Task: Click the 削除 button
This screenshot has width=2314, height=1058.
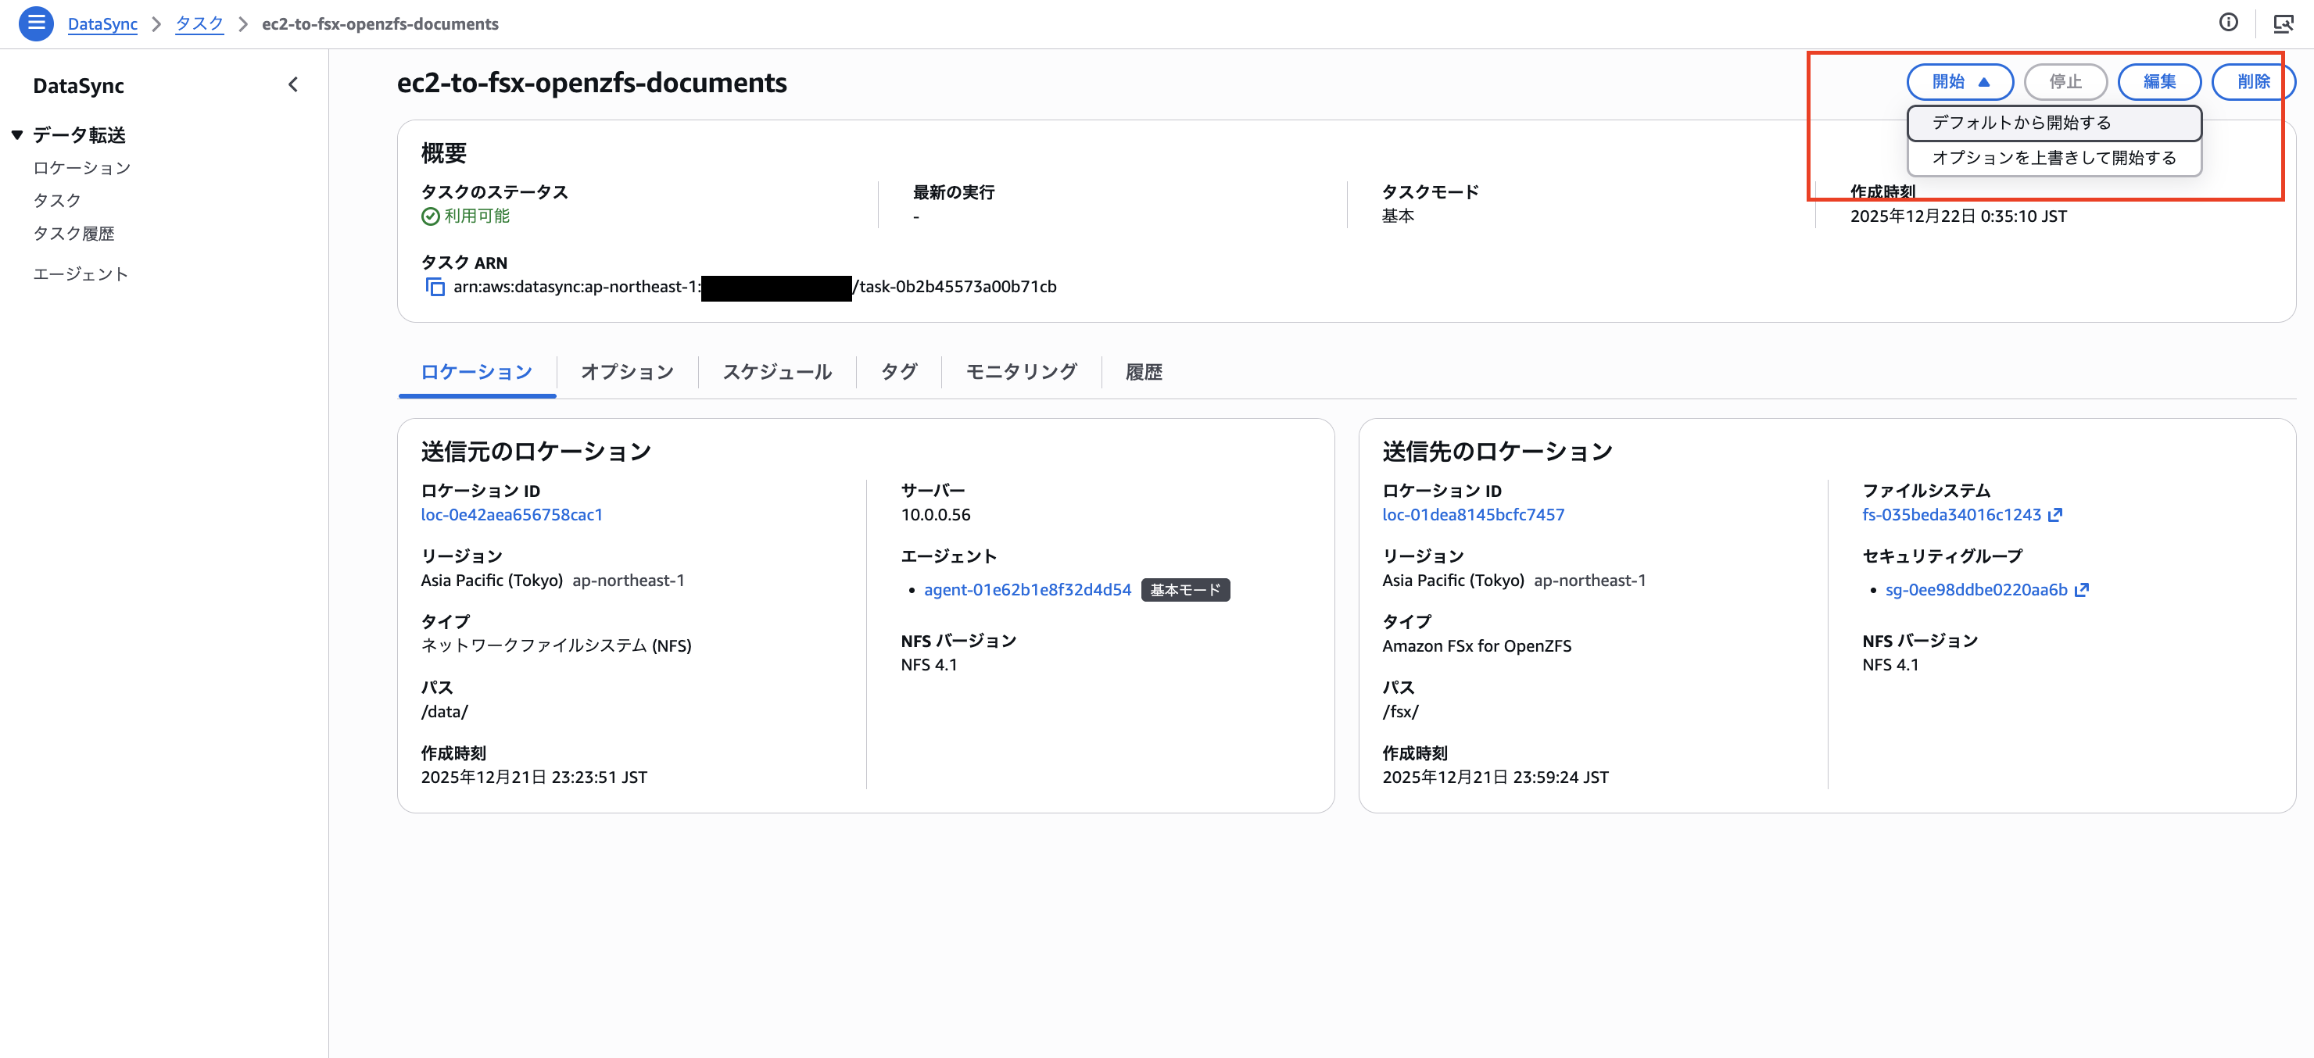Action: [x=2254, y=82]
